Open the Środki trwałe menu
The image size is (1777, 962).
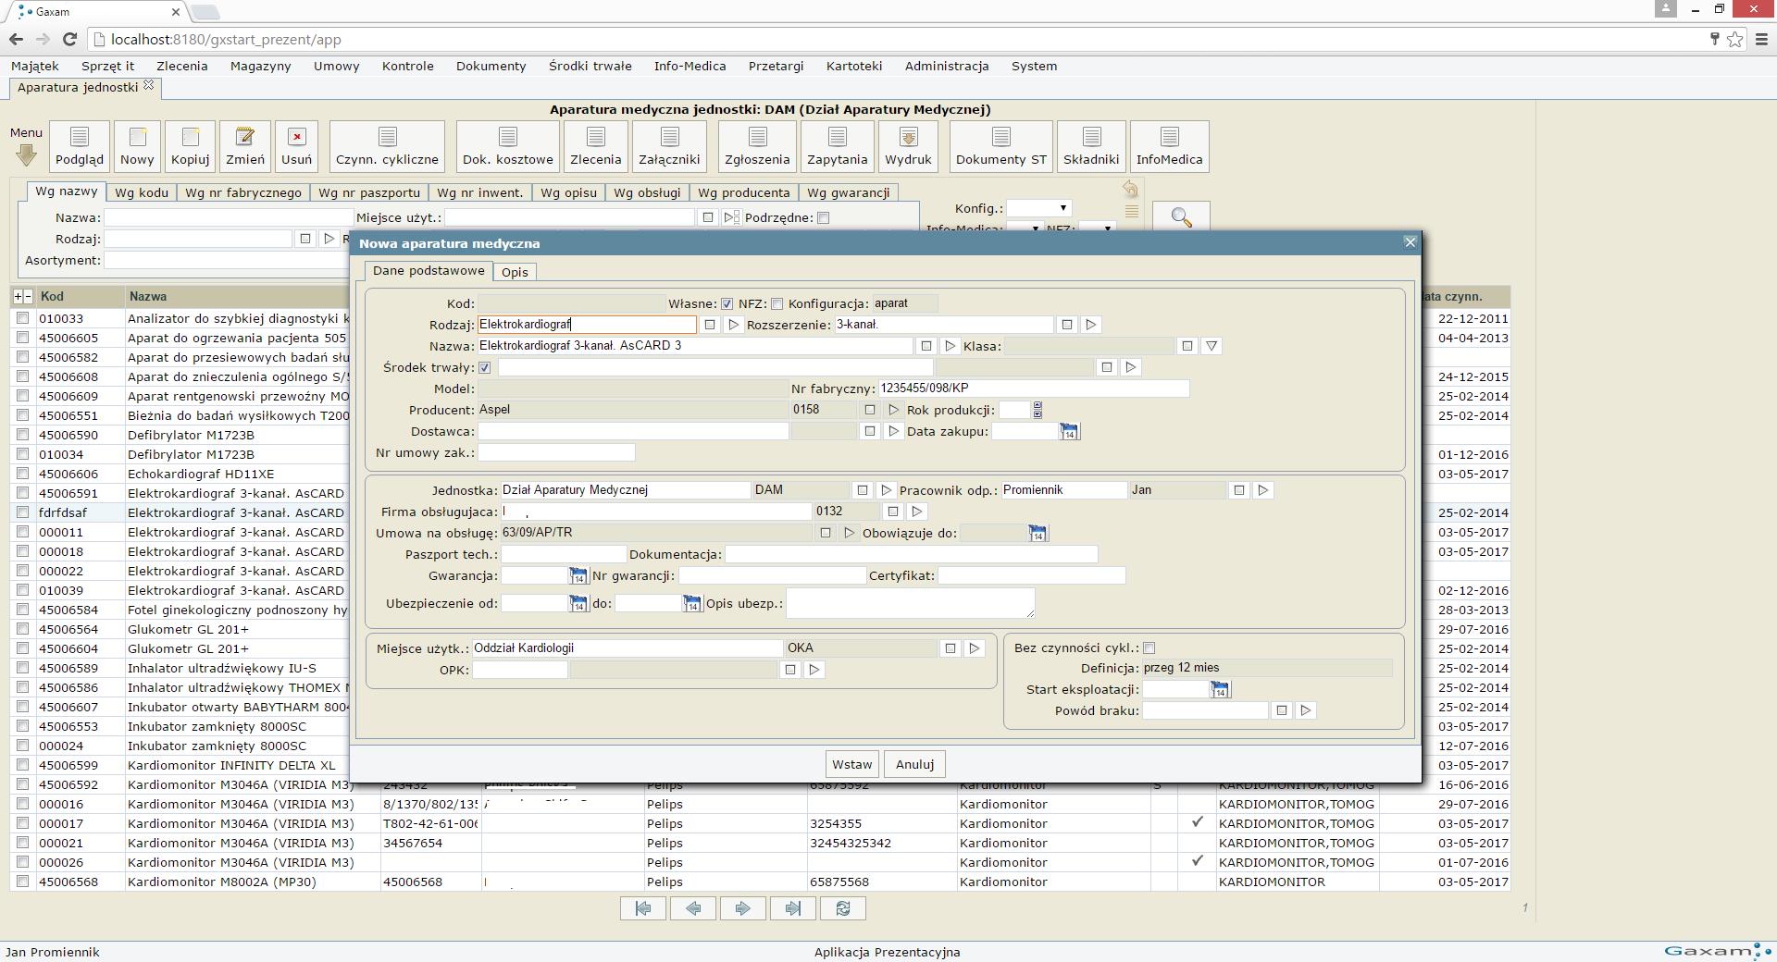pos(590,66)
